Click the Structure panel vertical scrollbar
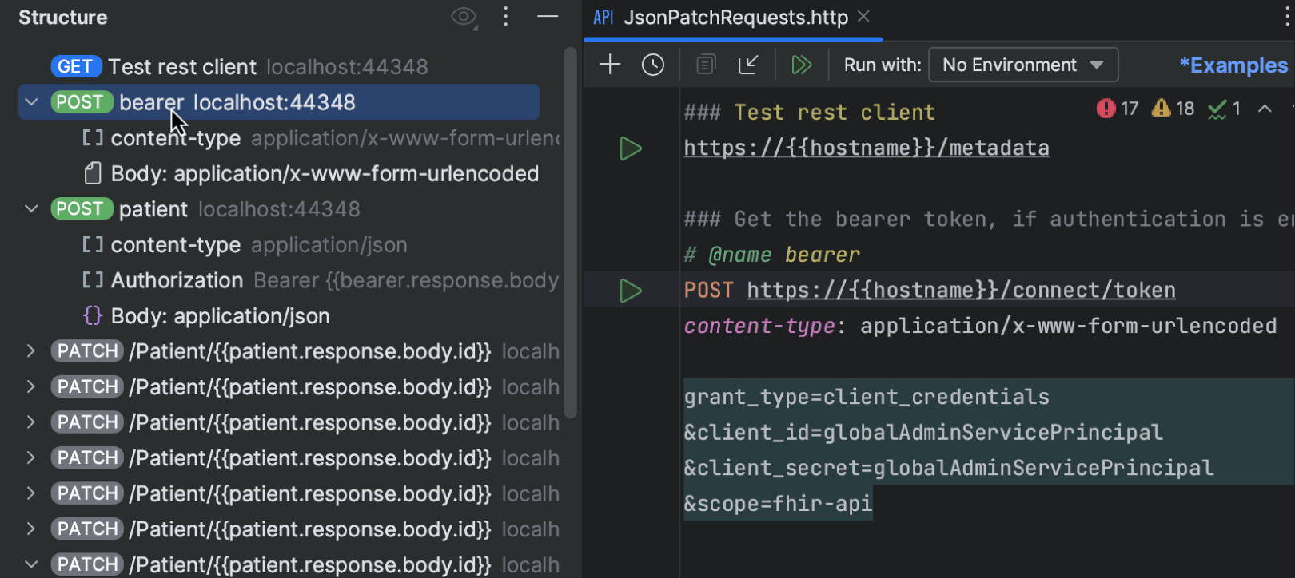Image resolution: width=1295 pixels, height=578 pixels. 570,232
